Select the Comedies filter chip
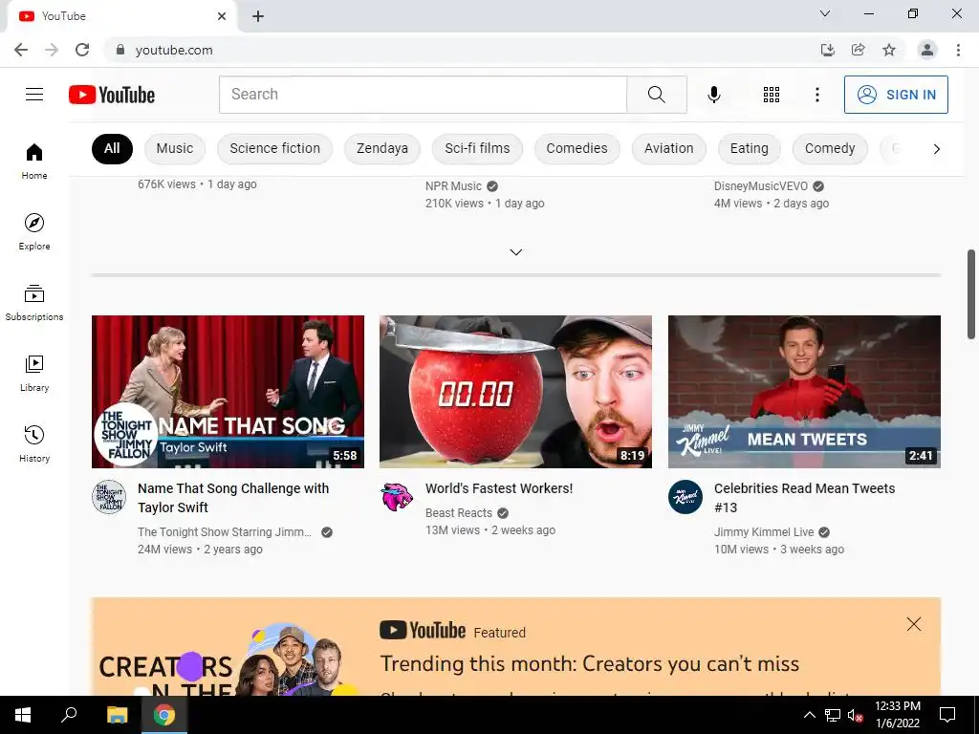The image size is (979, 734). [x=577, y=148]
